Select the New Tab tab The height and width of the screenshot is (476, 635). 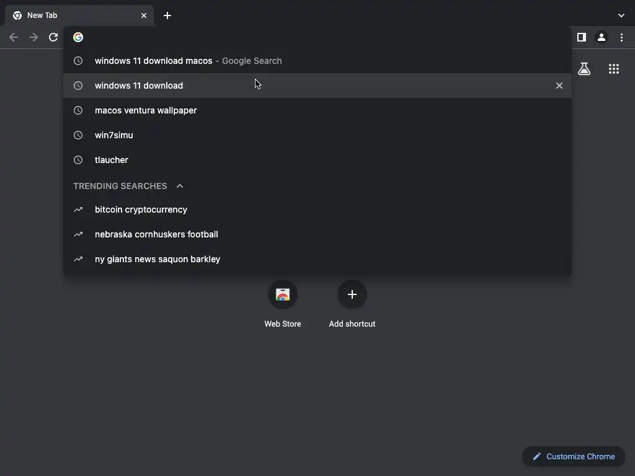79,15
